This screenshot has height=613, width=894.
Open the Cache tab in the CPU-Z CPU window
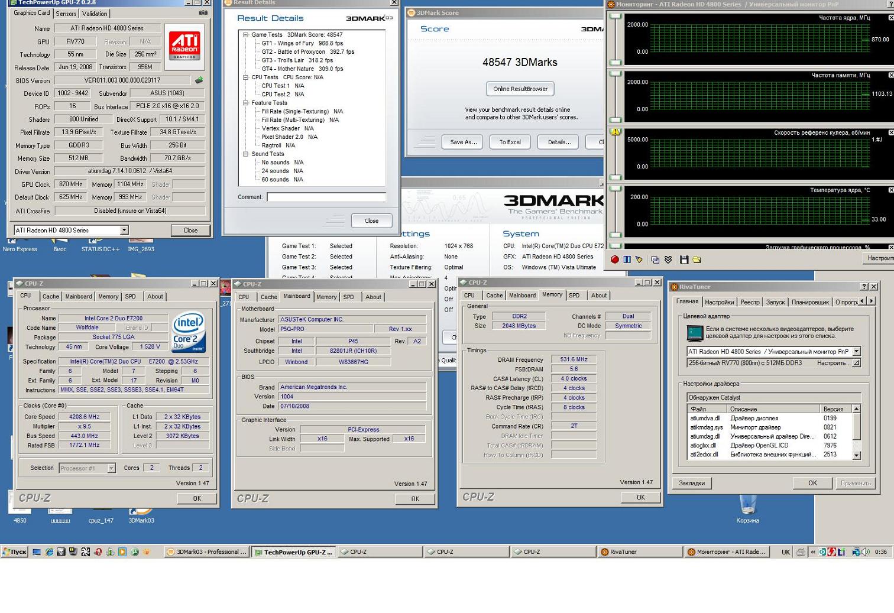tap(51, 297)
